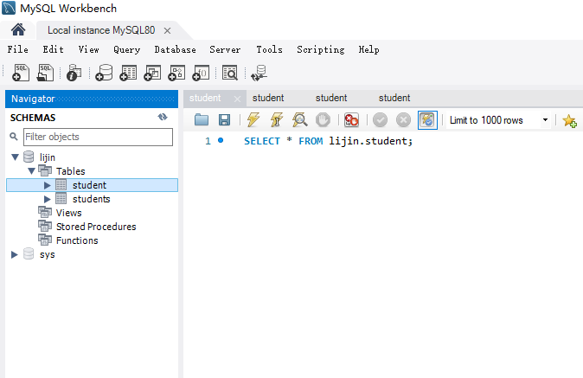583x378 pixels.
Task: Select the sys schema label
Action: 48,255
